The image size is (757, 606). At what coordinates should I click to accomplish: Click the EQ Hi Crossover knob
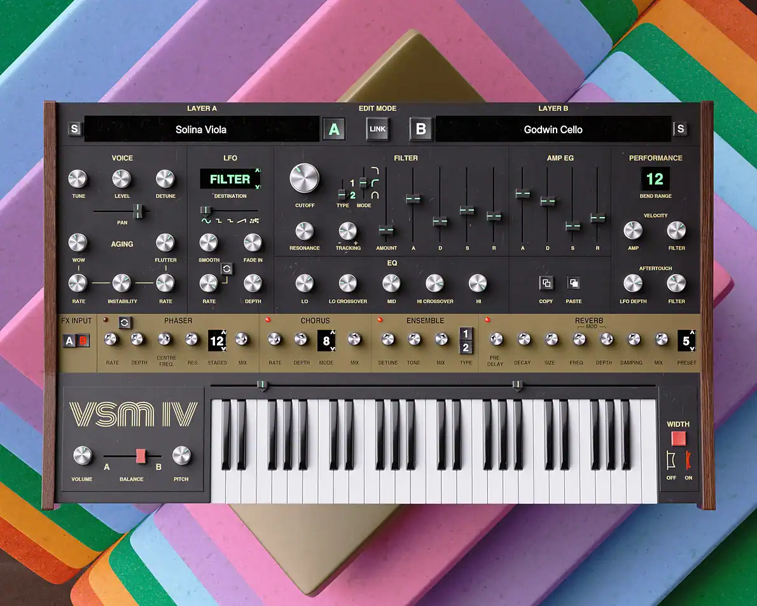pos(434,283)
